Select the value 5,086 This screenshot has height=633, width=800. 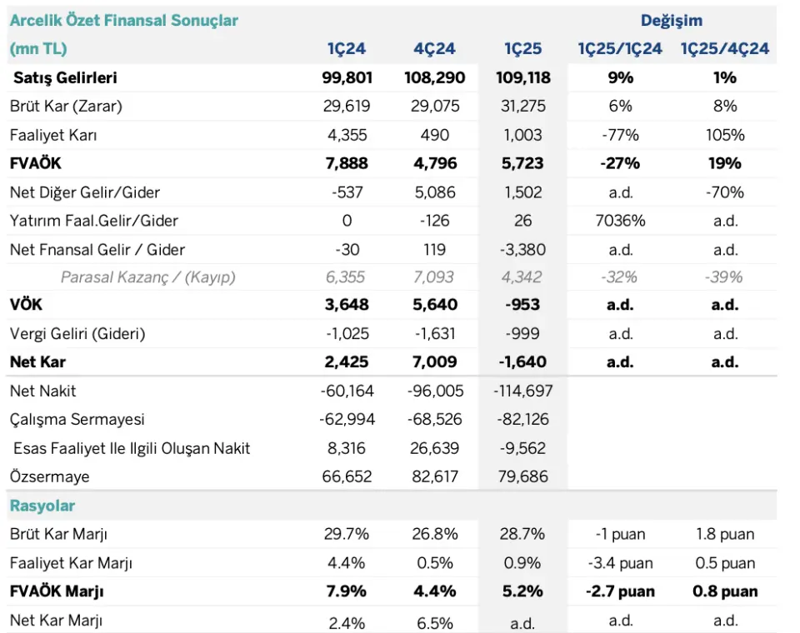click(x=435, y=192)
